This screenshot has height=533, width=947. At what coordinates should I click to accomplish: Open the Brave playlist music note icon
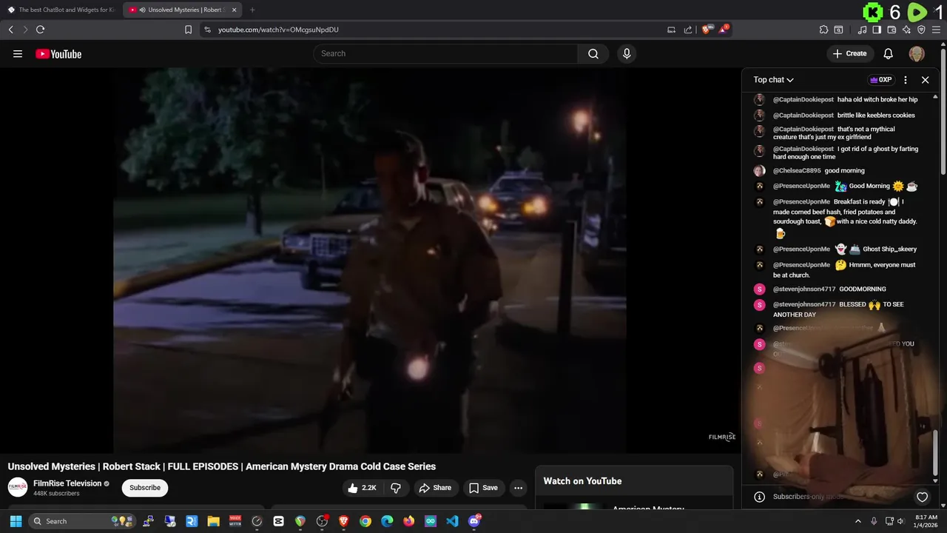tap(862, 30)
